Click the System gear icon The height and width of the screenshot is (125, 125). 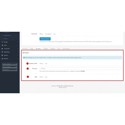[x=2, y=55]
